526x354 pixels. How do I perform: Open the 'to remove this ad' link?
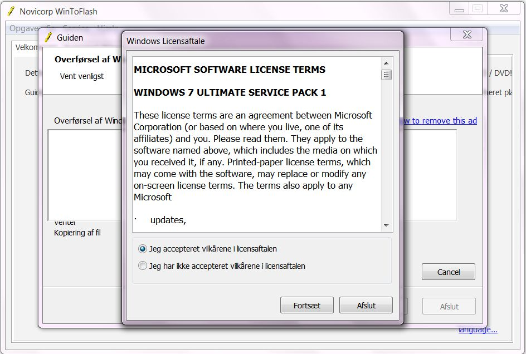(x=440, y=121)
